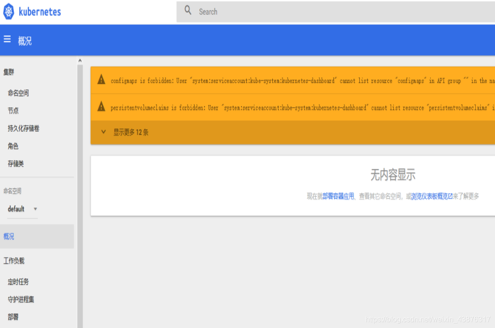Open 节点 (Nodes) in the sidebar
Screen dimensions: 495x328
pos(12,110)
